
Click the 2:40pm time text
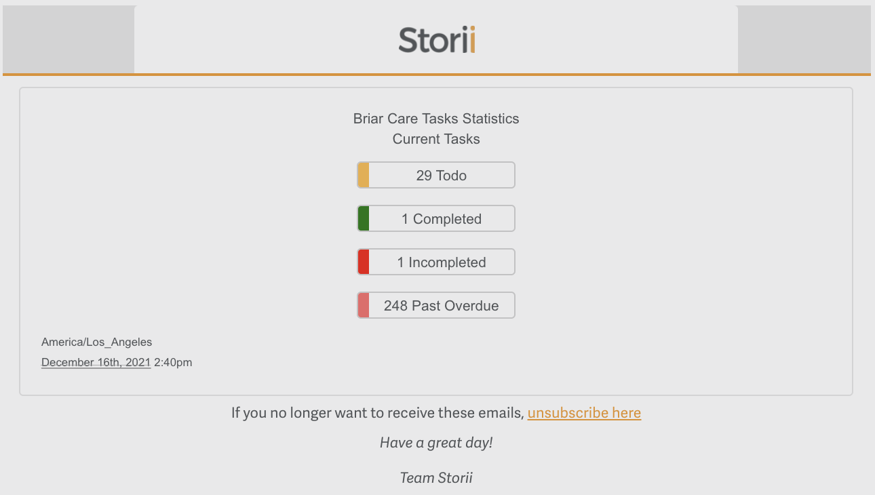(x=173, y=362)
